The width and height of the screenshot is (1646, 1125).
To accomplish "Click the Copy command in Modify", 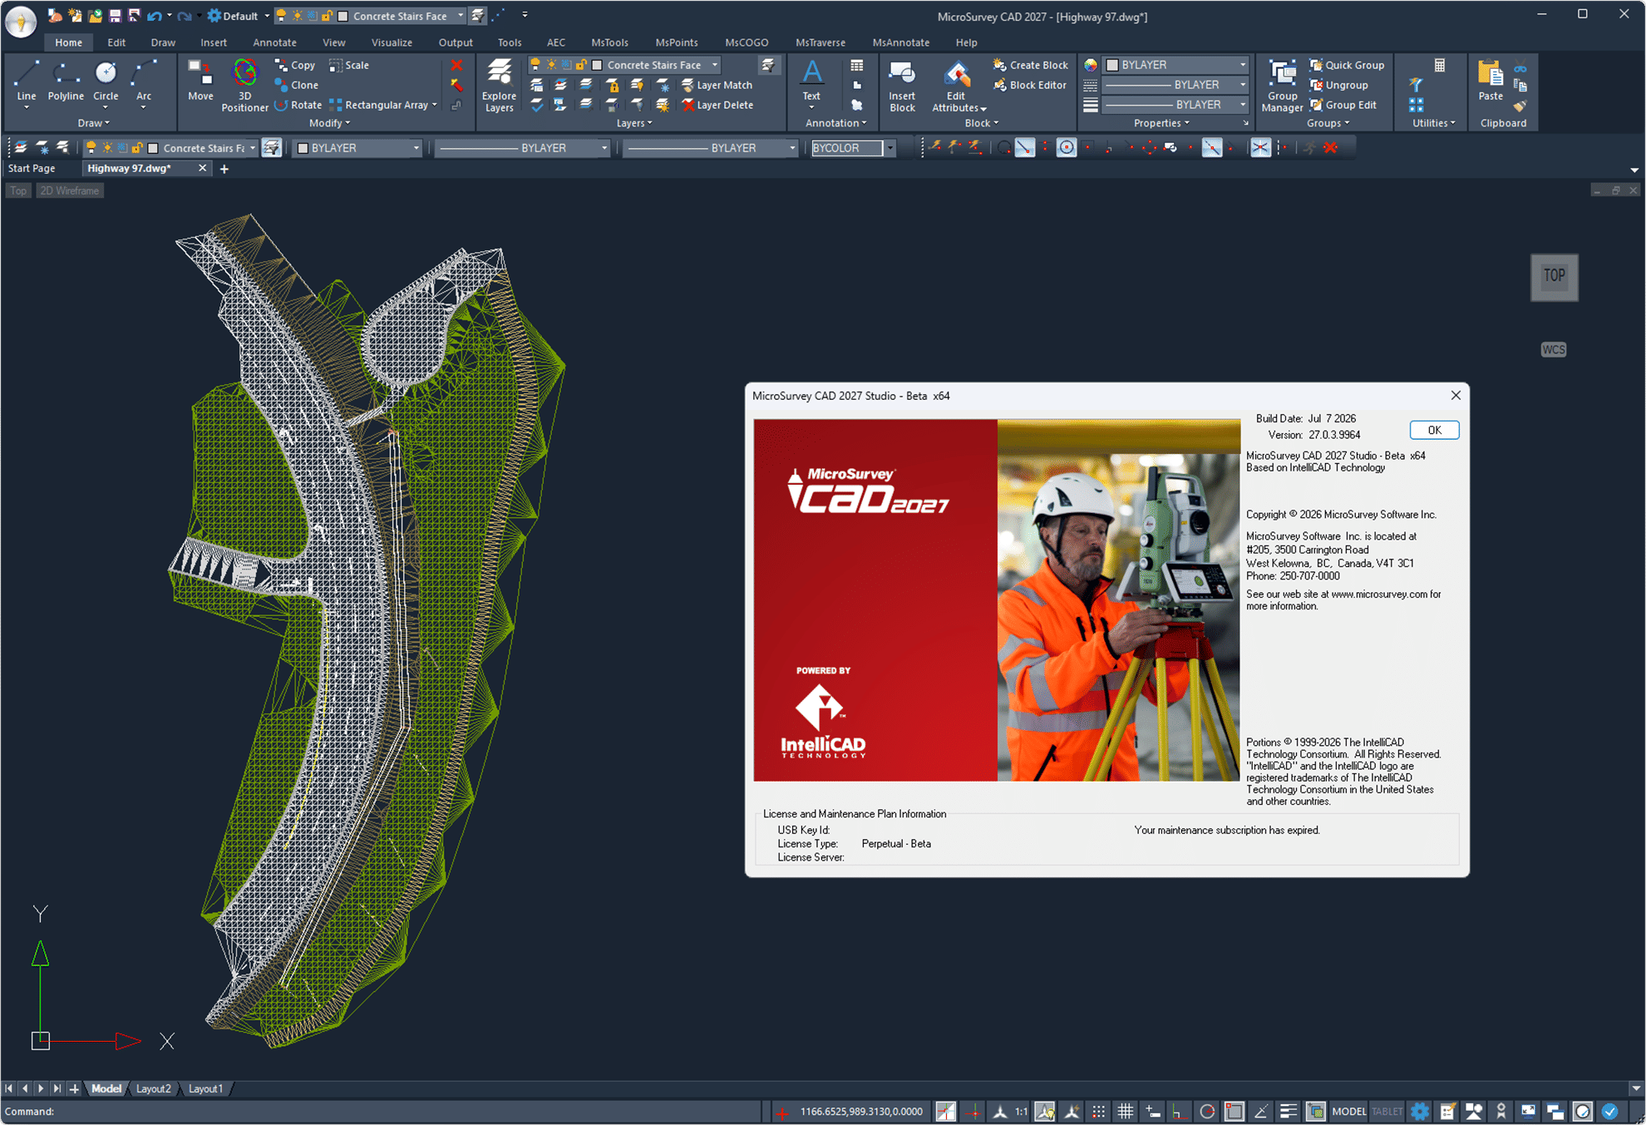I will click(x=295, y=65).
